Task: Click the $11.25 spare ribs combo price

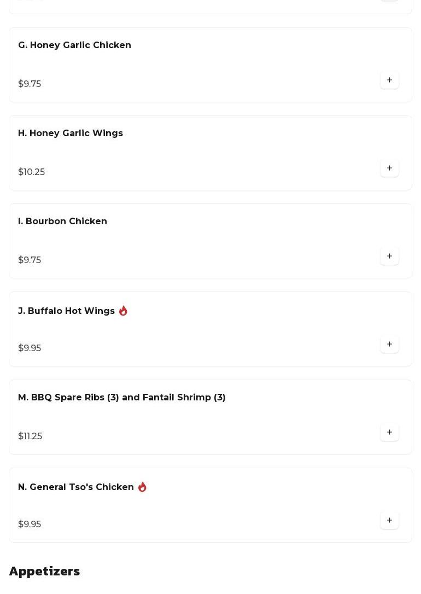Action: [30, 436]
